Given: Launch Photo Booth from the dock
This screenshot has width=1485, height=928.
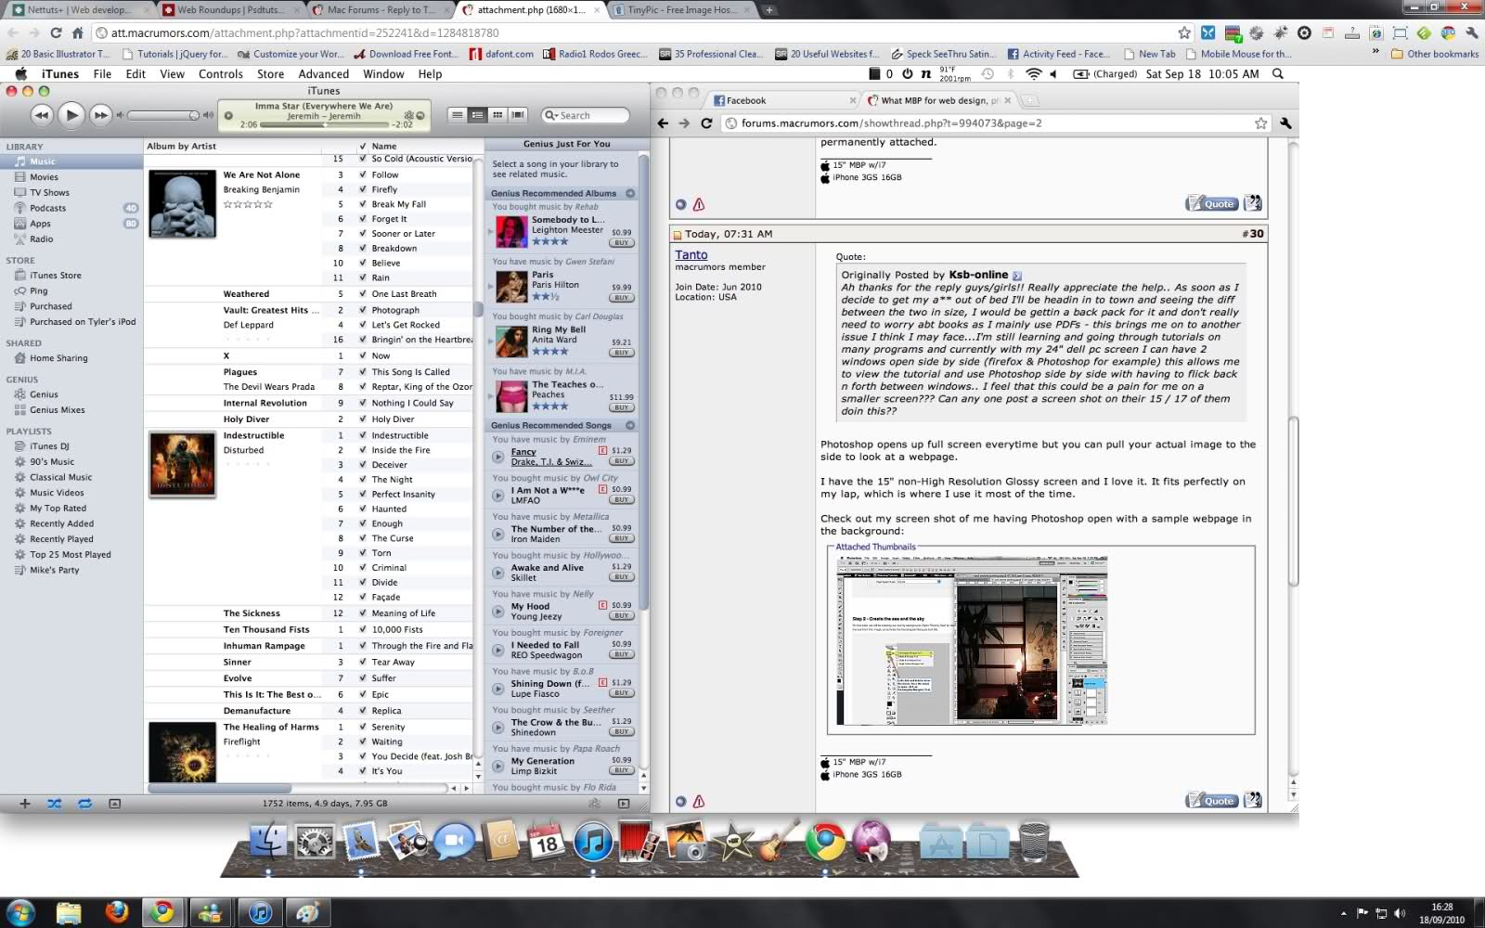Looking at the screenshot, I should [x=639, y=843].
